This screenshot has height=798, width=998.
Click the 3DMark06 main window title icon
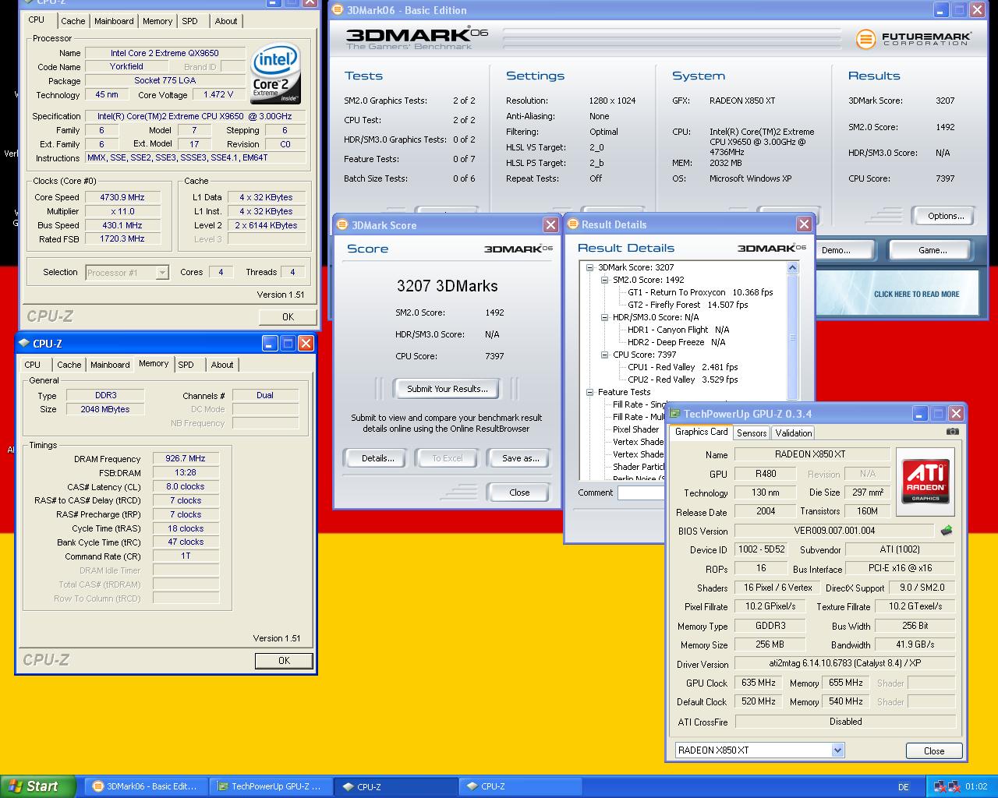337,10
